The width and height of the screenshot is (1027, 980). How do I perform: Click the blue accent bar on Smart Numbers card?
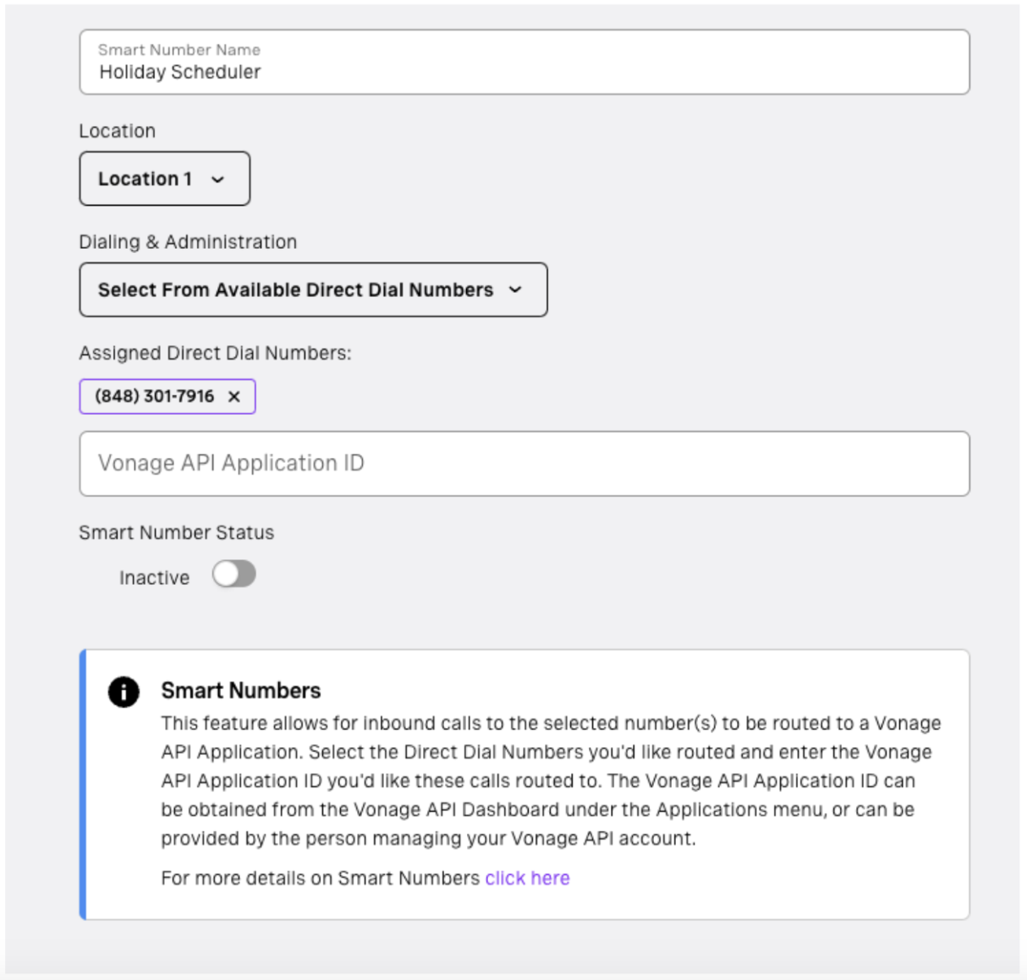click(82, 783)
